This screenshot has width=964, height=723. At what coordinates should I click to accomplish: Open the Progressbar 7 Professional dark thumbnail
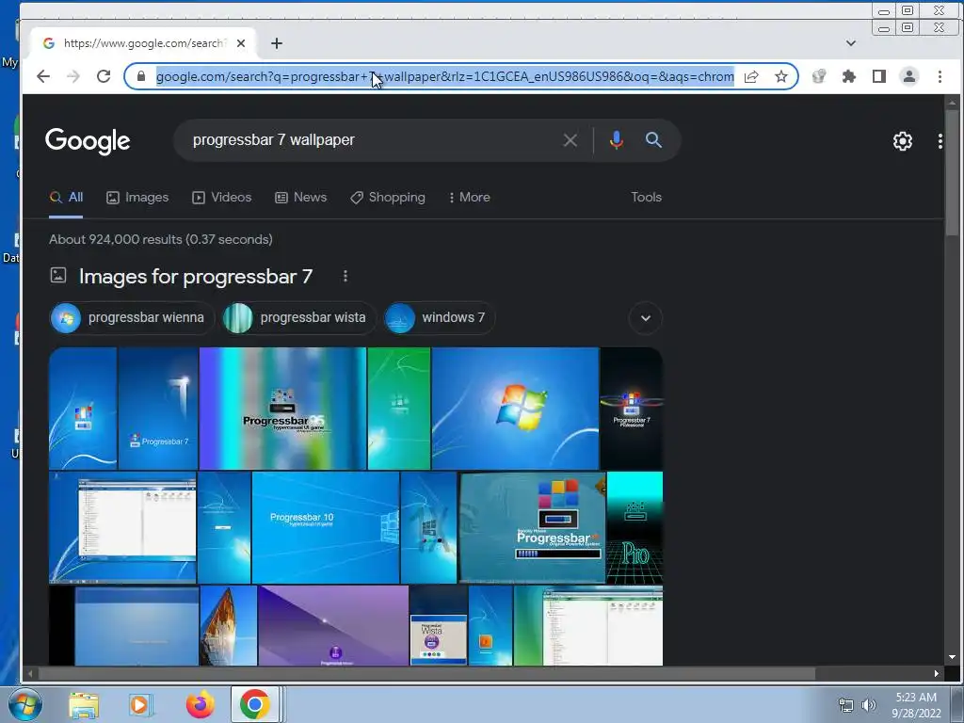coord(632,409)
